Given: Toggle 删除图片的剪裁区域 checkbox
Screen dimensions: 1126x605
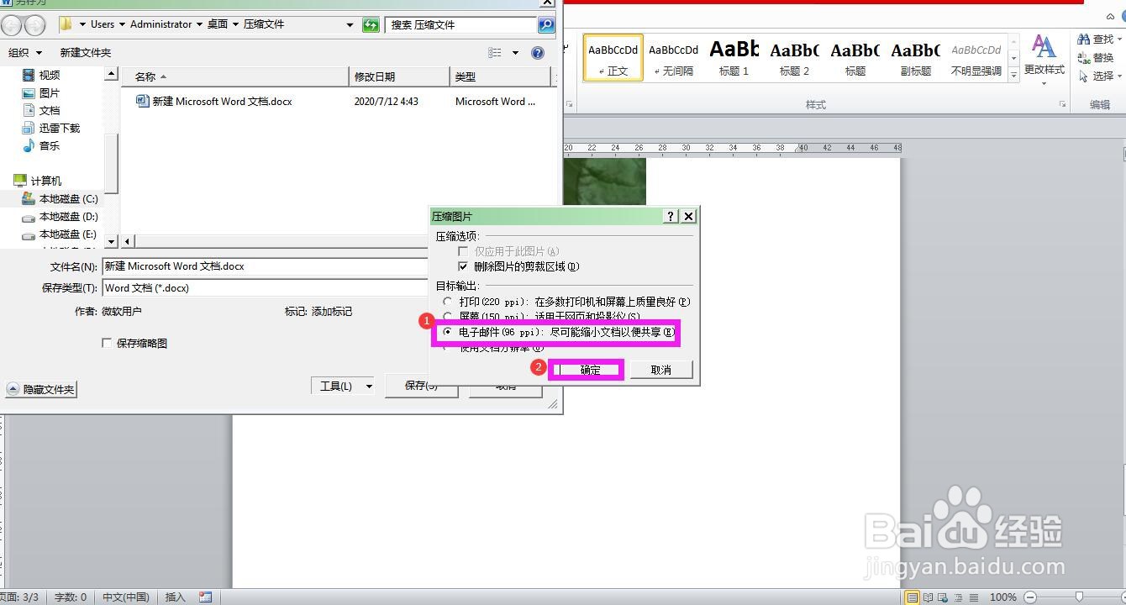Looking at the screenshot, I should [463, 266].
